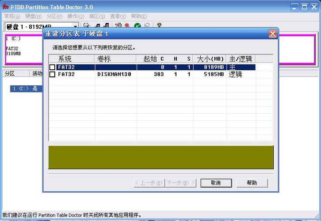Open the 常规(G) menu
Viewport: 321px width, 221px height.
pos(12,16)
